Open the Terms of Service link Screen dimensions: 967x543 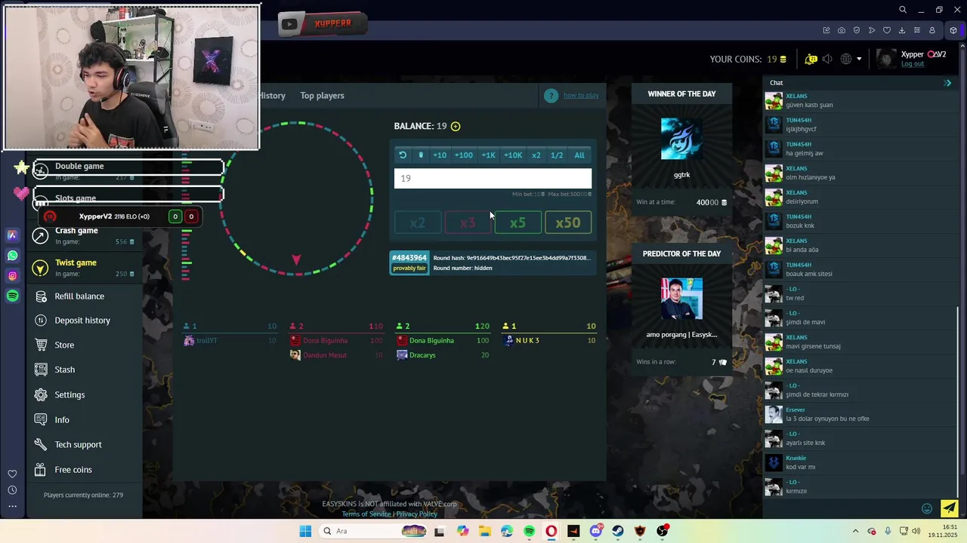[366, 514]
